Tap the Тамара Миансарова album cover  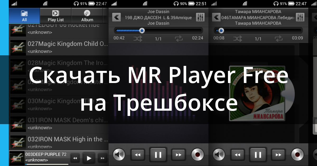[x=257, y=93]
